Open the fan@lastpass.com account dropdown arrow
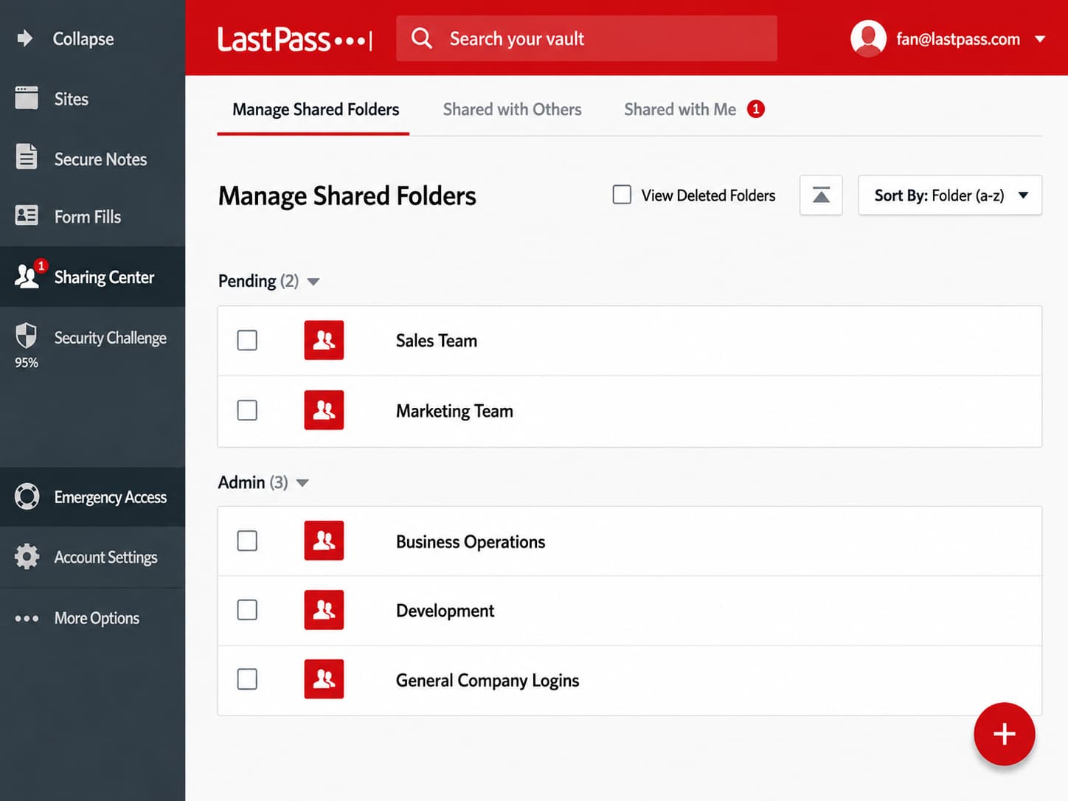Image resolution: width=1068 pixels, height=801 pixels. pos(1040,39)
